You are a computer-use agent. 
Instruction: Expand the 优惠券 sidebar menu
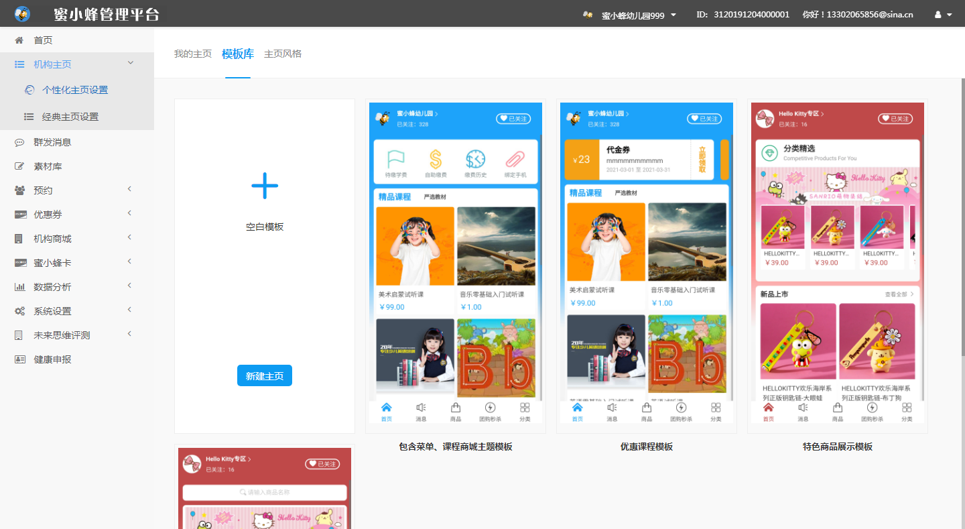(129, 214)
